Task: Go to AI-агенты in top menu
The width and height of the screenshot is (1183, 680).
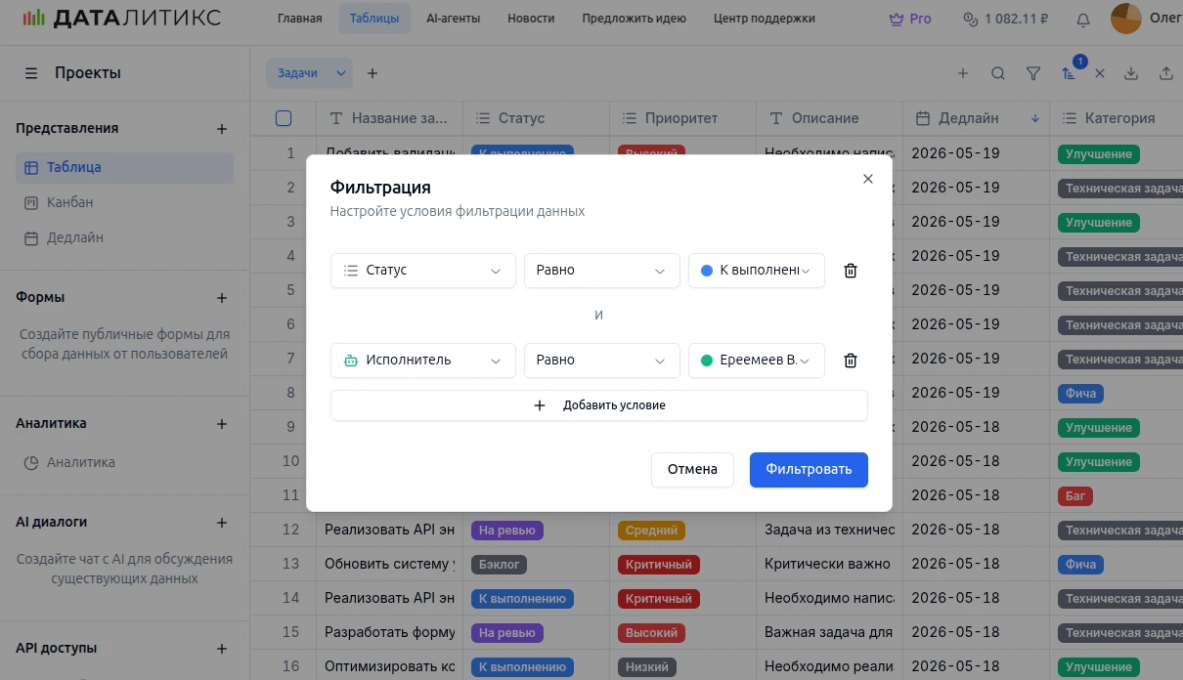Action: coord(453,19)
